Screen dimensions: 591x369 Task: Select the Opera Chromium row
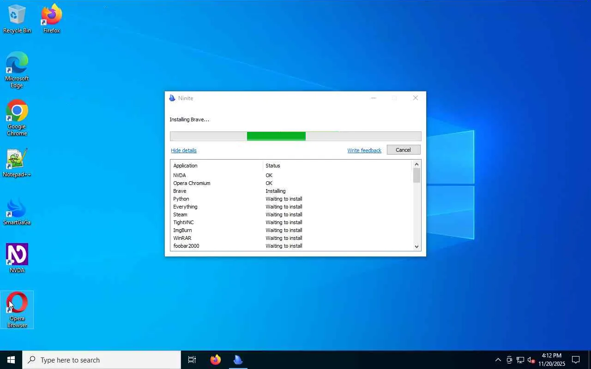pos(292,183)
